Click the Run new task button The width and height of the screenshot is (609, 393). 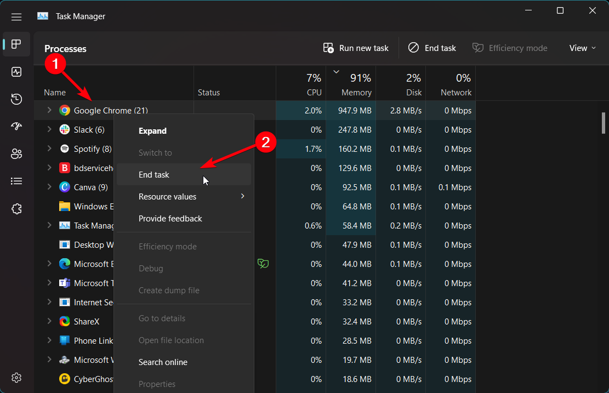pos(356,48)
